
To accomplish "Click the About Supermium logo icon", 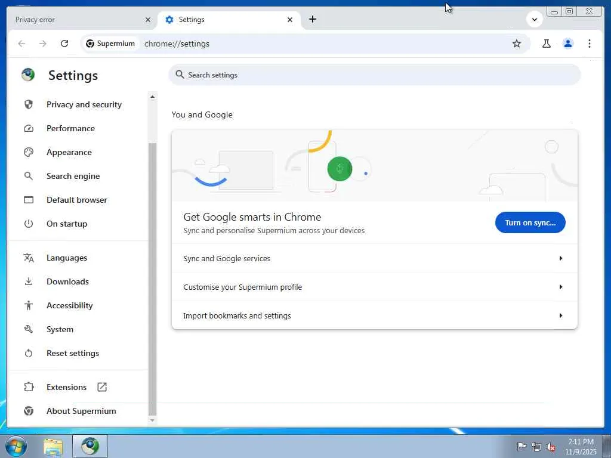I will [29, 411].
